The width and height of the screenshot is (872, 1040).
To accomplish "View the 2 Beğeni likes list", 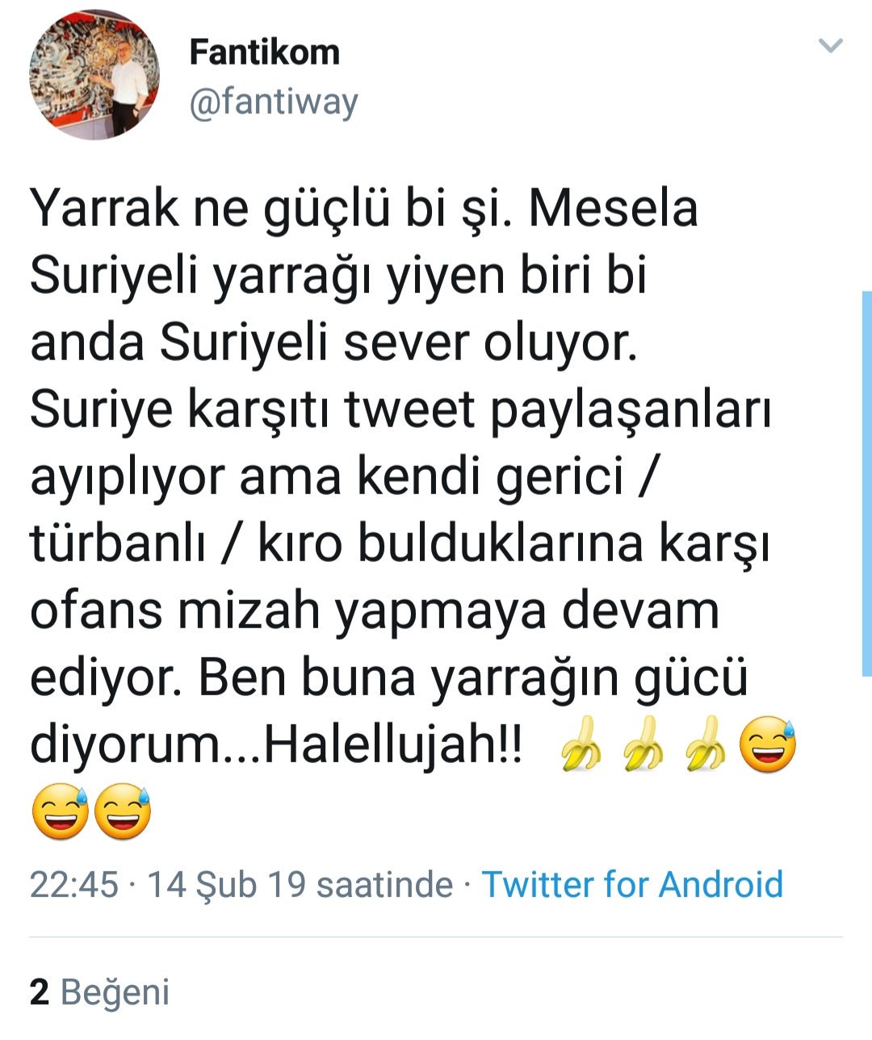I will point(100,992).
